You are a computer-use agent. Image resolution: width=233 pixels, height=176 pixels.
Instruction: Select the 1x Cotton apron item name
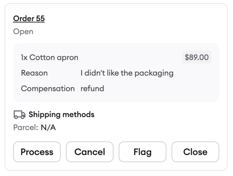(x=49, y=57)
